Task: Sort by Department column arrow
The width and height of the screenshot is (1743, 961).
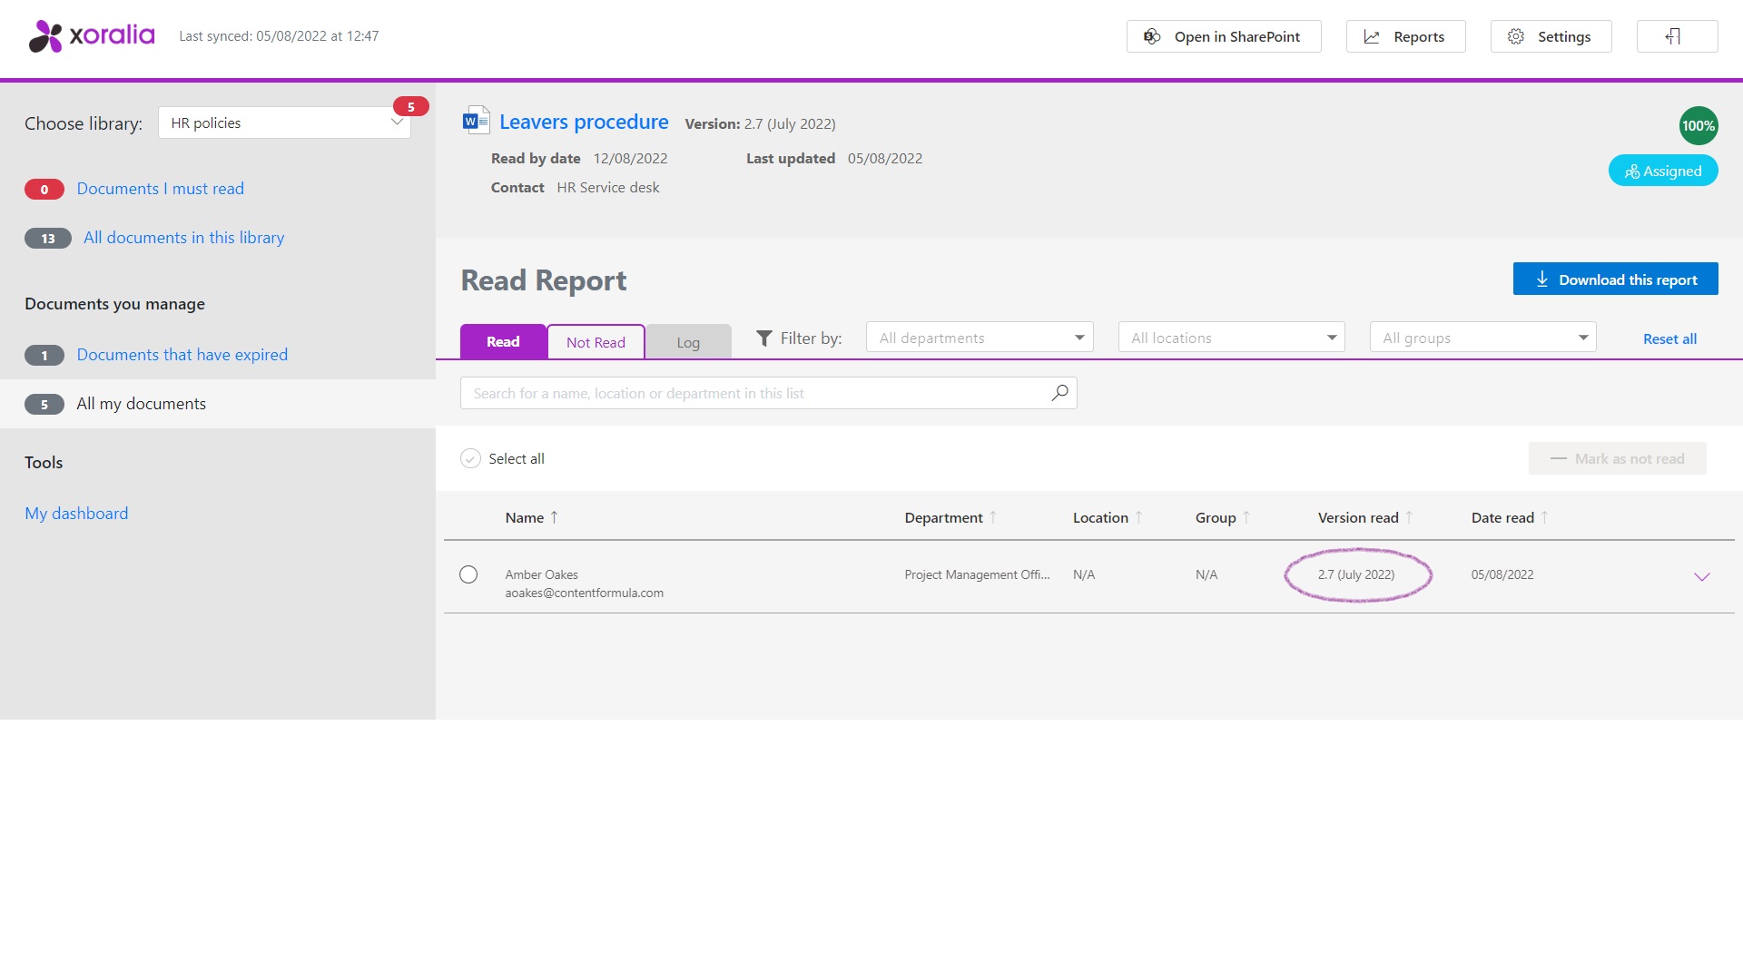Action: click(x=993, y=517)
